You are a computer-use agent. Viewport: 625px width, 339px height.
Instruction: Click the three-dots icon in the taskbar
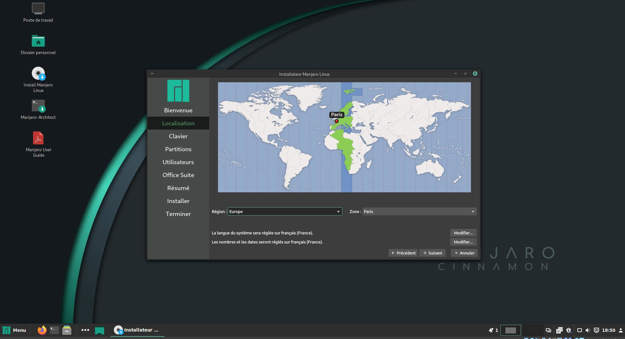(85, 330)
